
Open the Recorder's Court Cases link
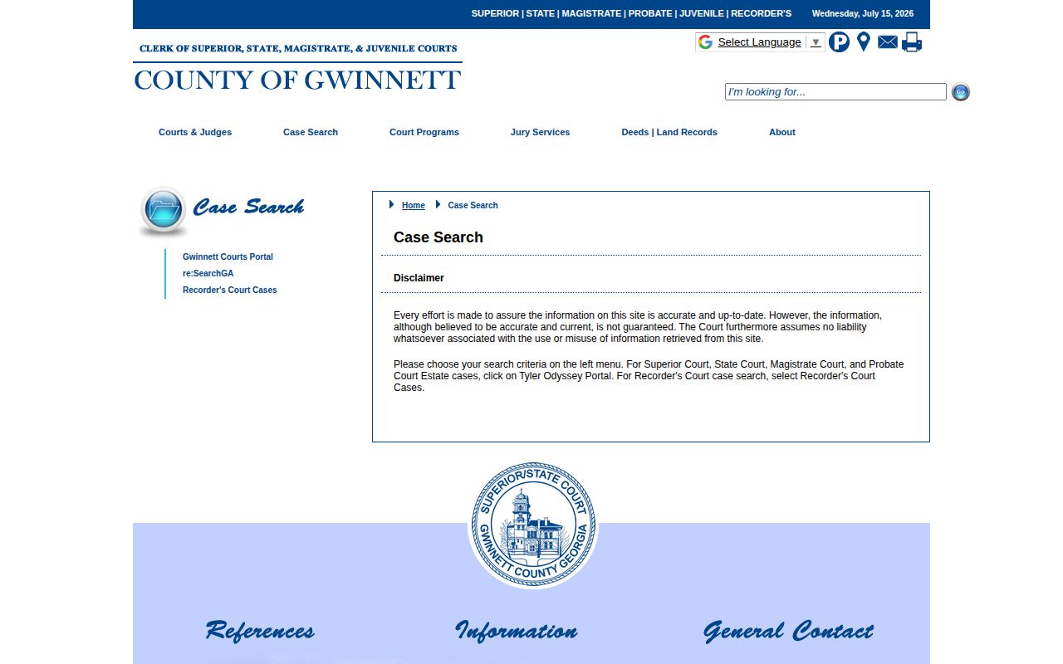tap(230, 290)
